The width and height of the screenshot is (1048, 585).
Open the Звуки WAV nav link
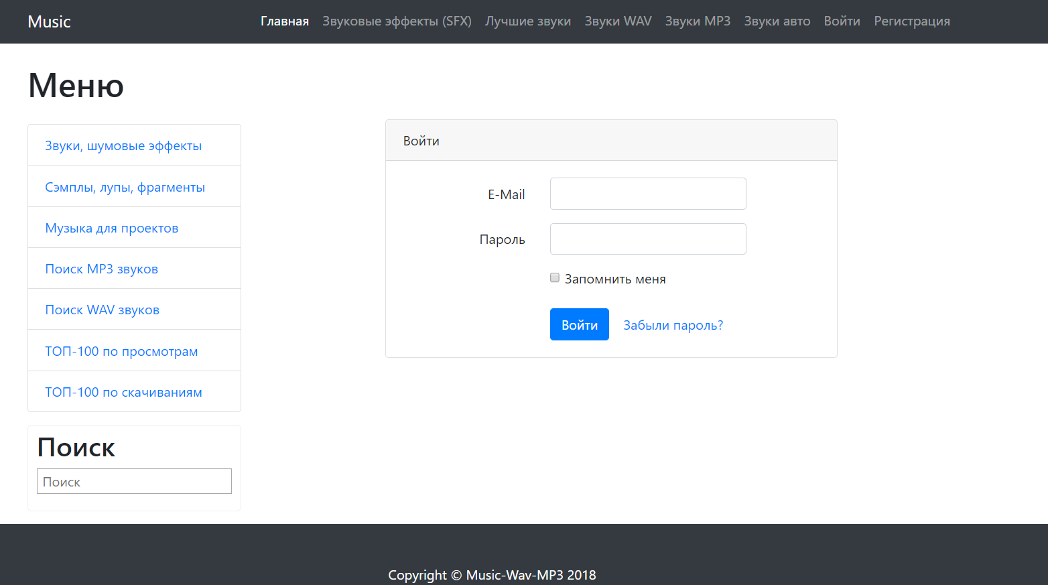click(618, 21)
